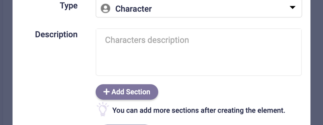Focus the Characters description text area
The width and height of the screenshot is (323, 125).
(x=199, y=52)
